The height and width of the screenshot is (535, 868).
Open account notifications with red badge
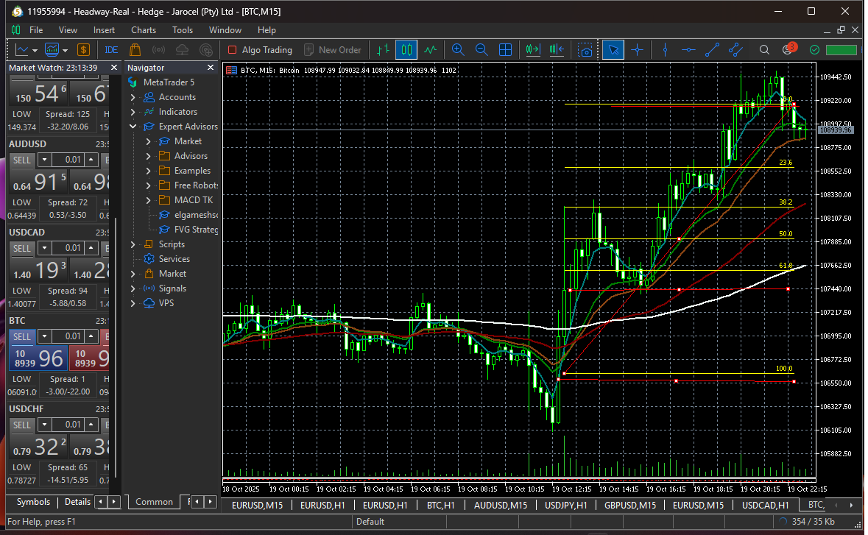788,49
